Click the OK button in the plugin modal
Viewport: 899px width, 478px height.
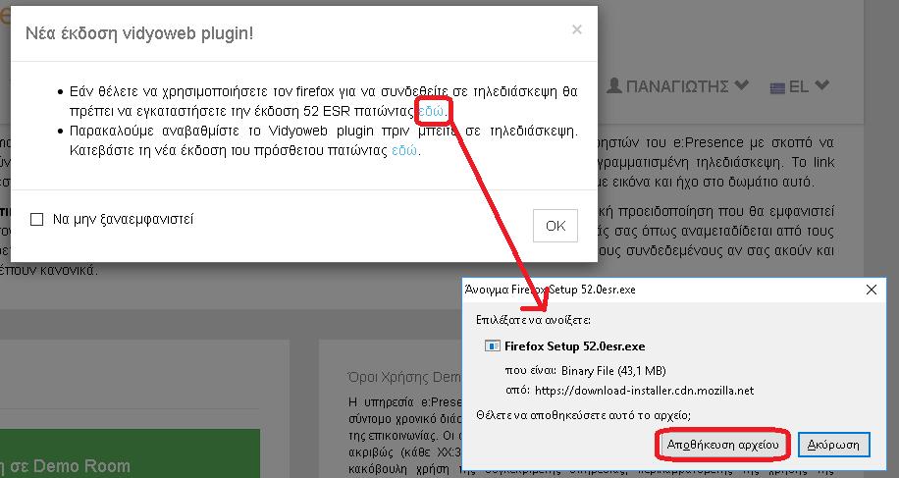click(x=555, y=226)
